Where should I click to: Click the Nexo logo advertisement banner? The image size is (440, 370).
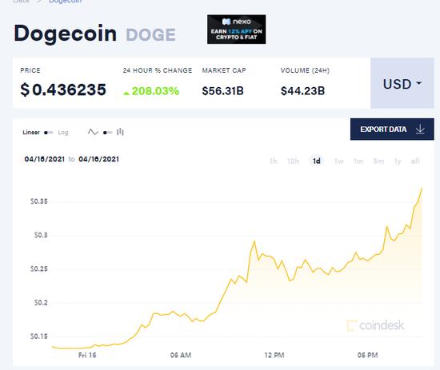point(236,30)
